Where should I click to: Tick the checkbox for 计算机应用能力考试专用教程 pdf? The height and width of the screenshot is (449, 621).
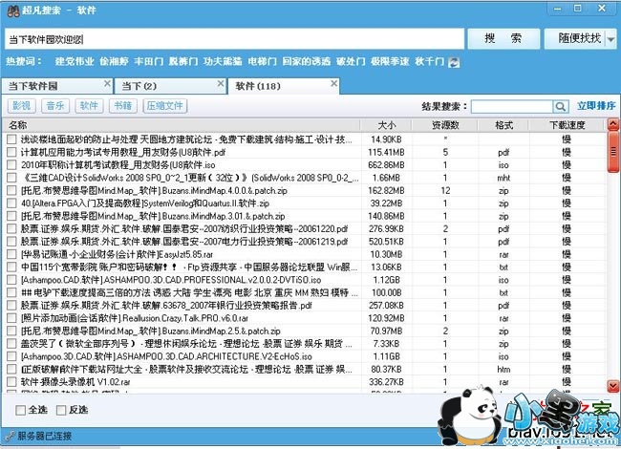(x=11, y=152)
